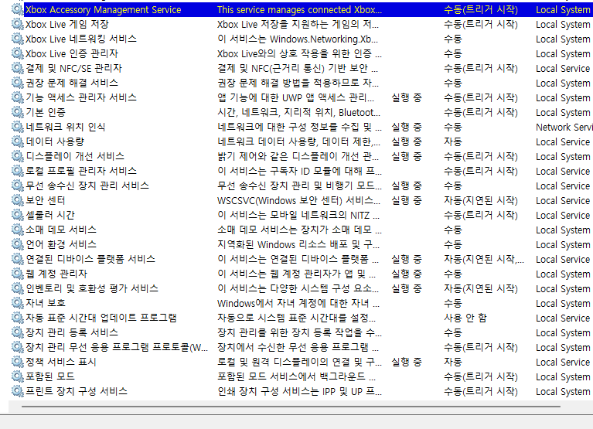Click gear icon of 결제 및 NFC/SE 관리자
The height and width of the screenshot is (429, 593).
click(18, 68)
